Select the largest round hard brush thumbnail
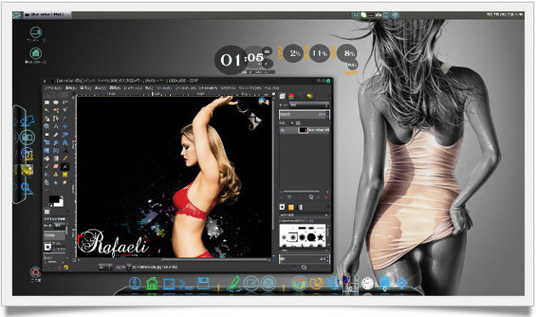The height and width of the screenshot is (317, 536). (311, 237)
